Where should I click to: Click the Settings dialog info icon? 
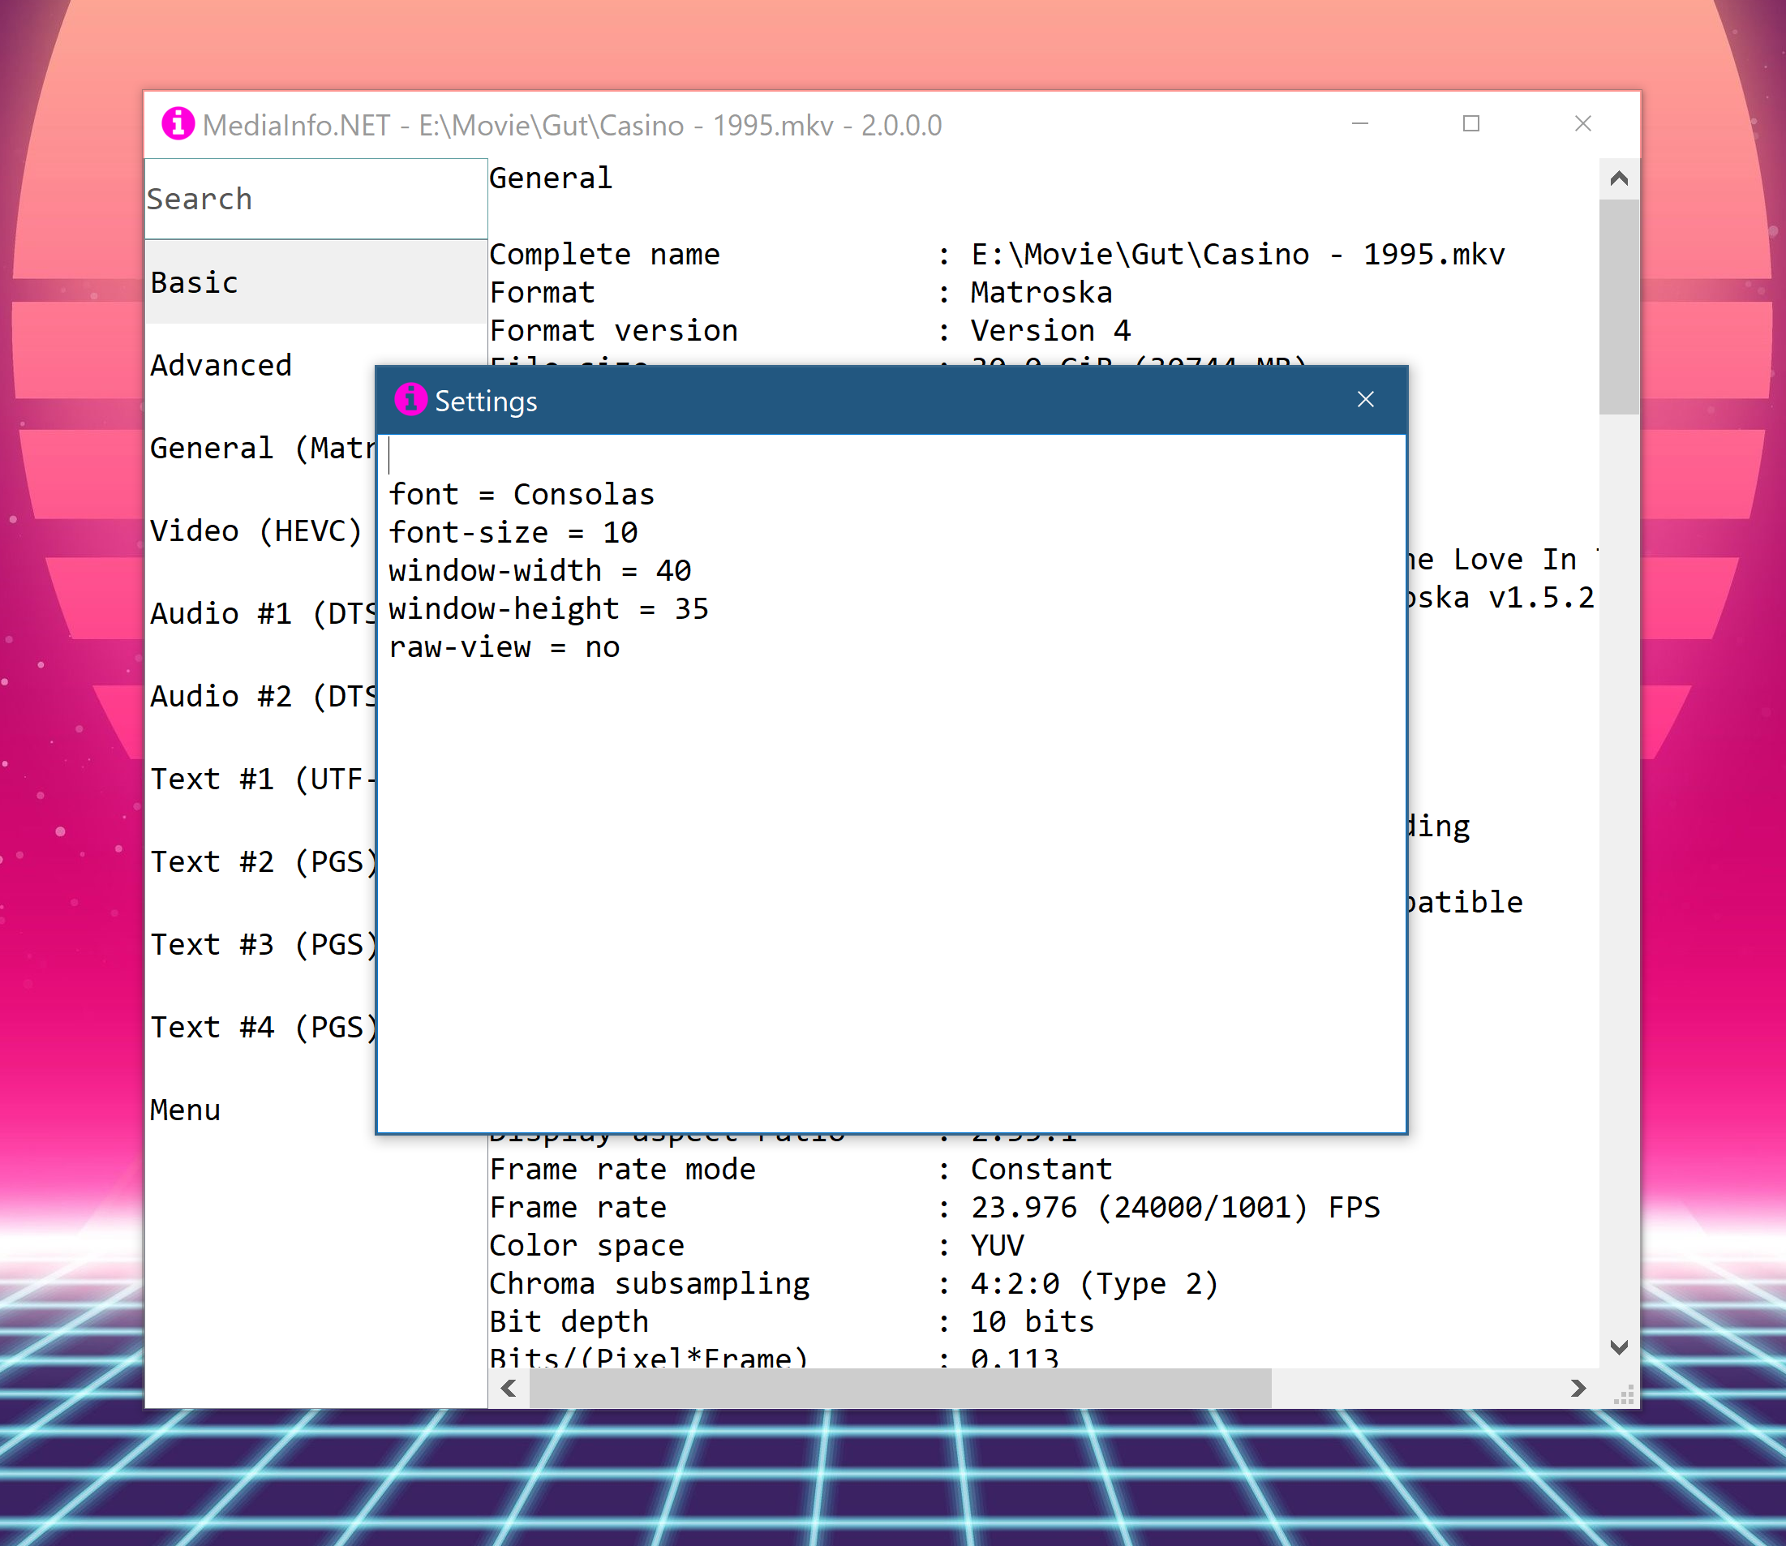click(410, 401)
